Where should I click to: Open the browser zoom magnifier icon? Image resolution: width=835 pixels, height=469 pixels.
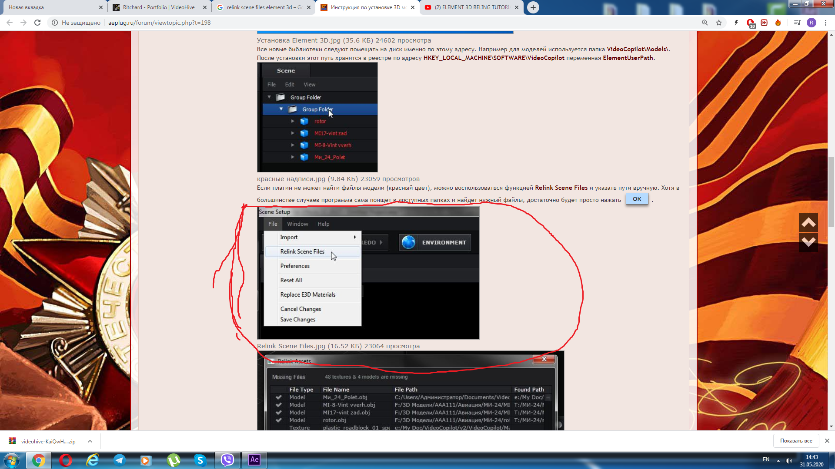pyautogui.click(x=705, y=23)
